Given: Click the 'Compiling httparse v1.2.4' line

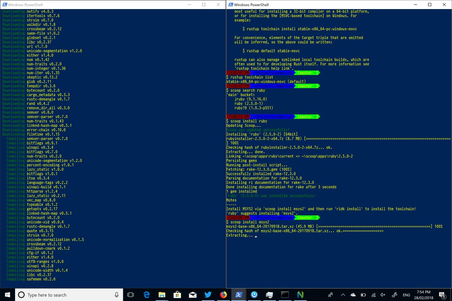Looking at the screenshot, I should (x=33, y=191).
